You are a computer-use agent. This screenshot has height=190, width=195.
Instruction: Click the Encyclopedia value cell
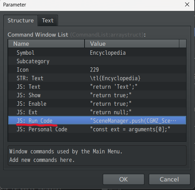(x=108, y=53)
